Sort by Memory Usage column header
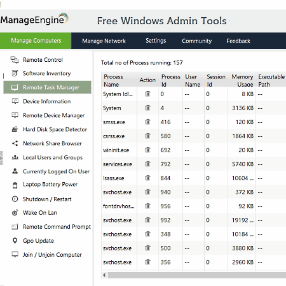Screen dimensions: 286x286 pos(242,80)
